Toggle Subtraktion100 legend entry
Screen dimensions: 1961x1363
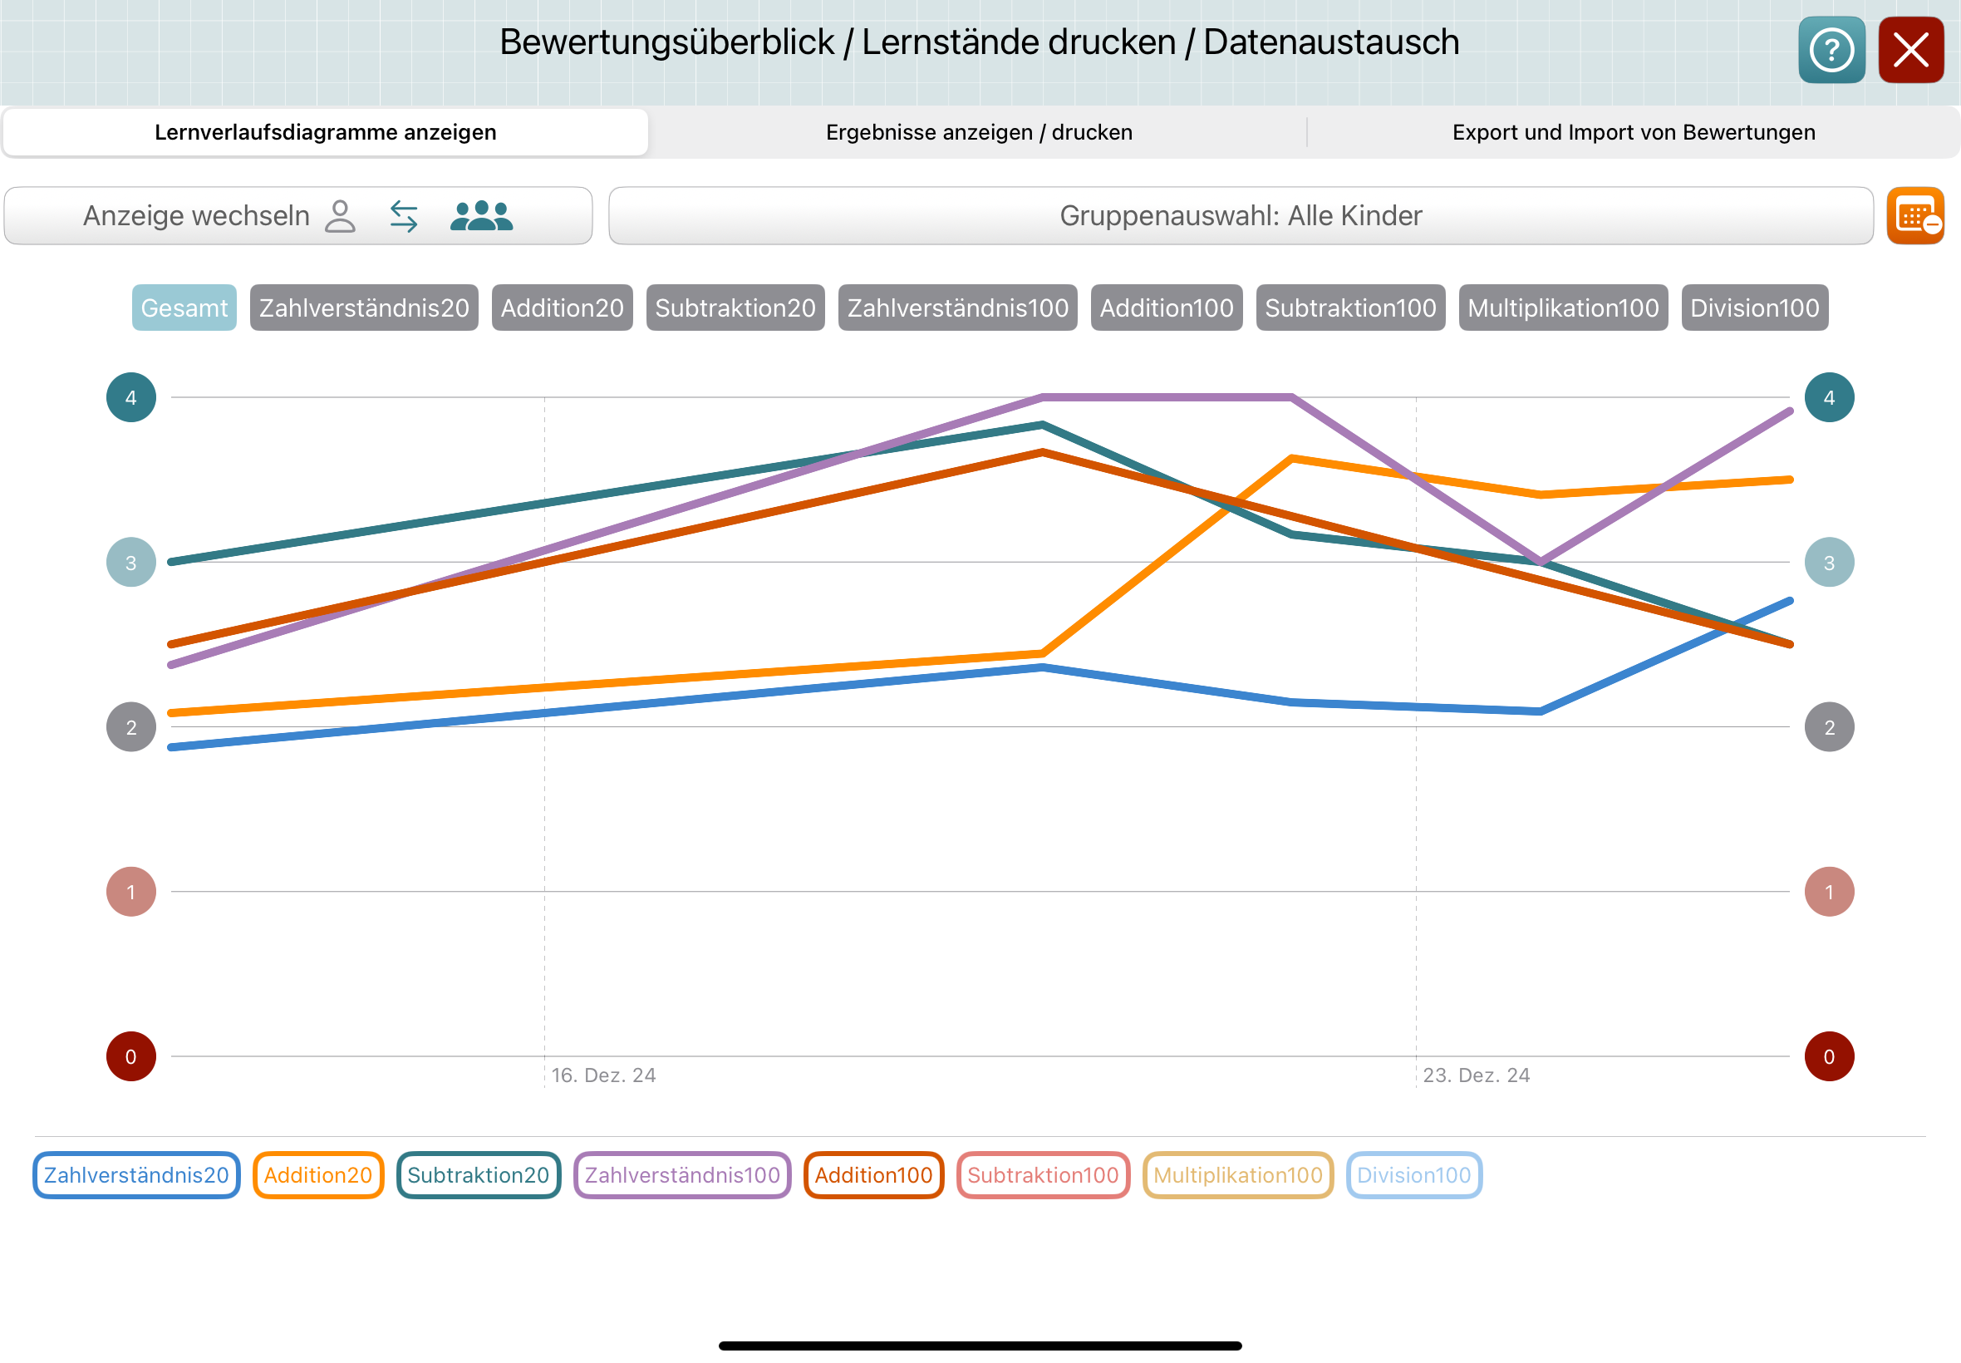point(1042,1175)
